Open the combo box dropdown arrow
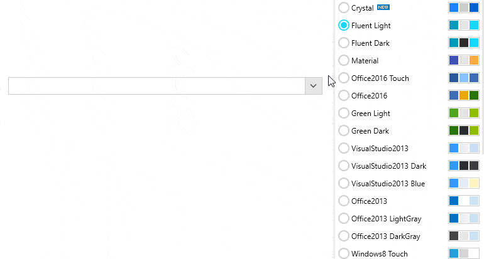Viewport: 484px width, 259px height. [313, 86]
